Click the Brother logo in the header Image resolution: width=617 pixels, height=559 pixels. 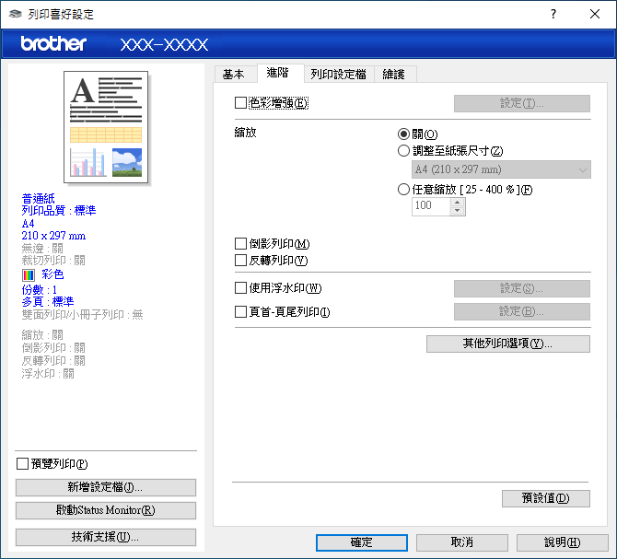53,43
